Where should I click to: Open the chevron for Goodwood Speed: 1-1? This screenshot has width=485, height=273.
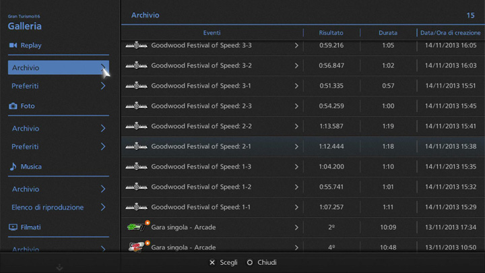pyautogui.click(x=296, y=207)
